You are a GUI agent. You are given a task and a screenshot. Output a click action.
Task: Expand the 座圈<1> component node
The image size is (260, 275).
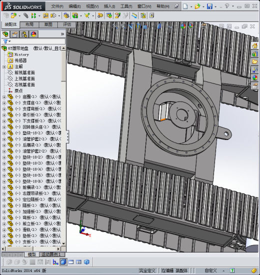[x=4, y=97]
